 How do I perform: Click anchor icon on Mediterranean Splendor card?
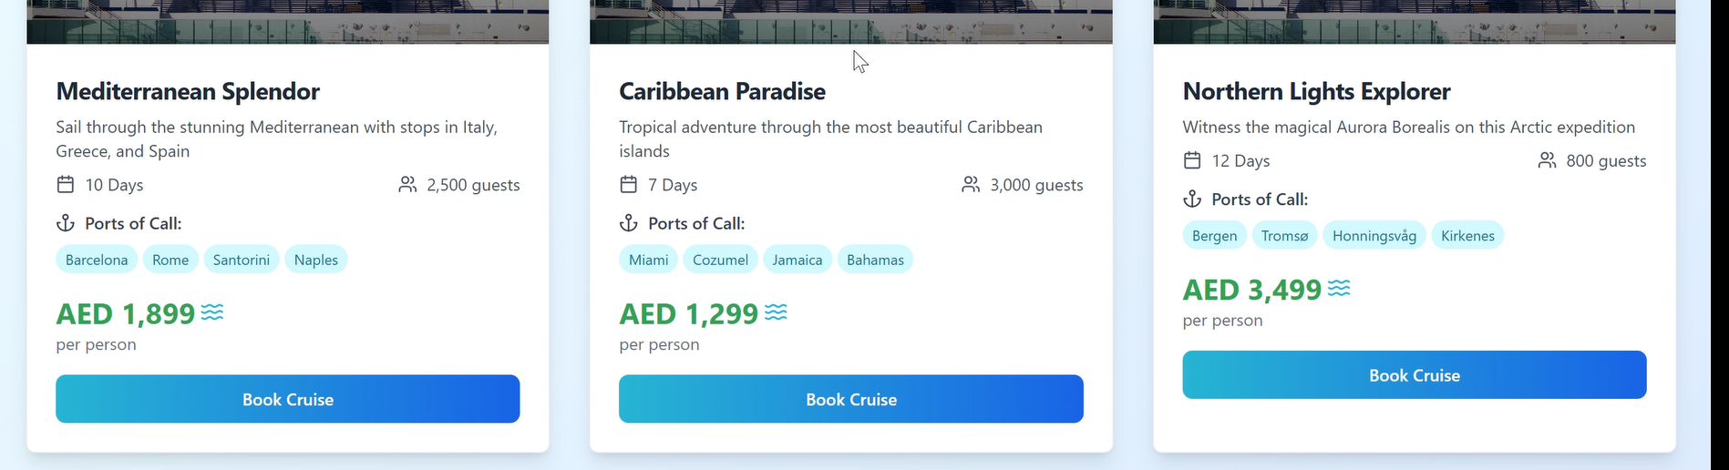point(66,223)
